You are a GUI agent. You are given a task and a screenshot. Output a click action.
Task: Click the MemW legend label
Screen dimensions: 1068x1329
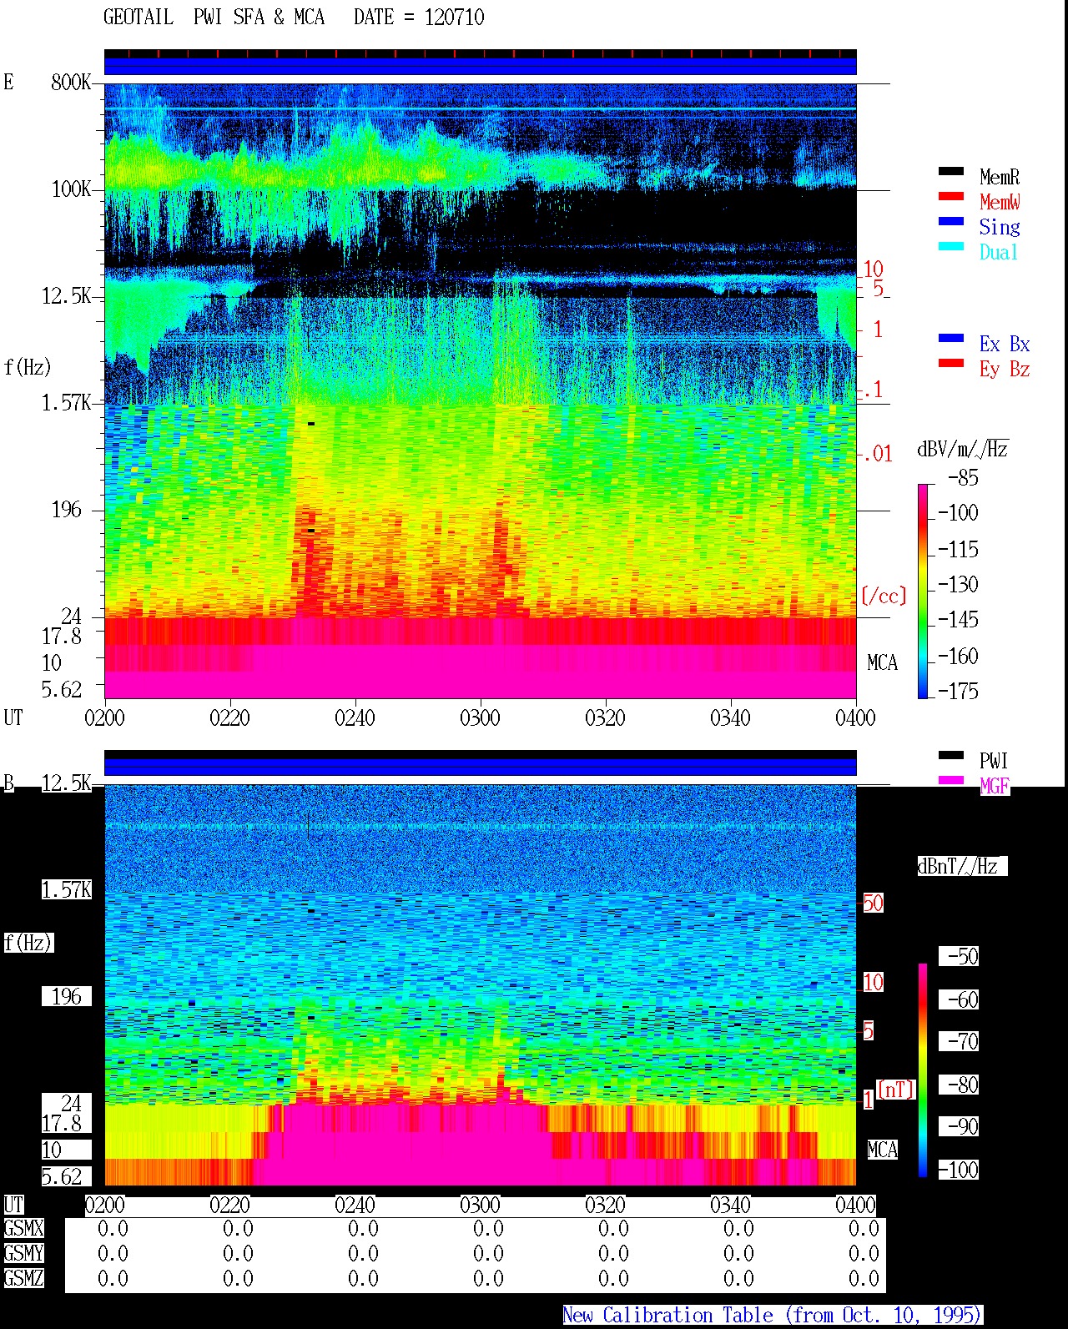[x=1000, y=202]
